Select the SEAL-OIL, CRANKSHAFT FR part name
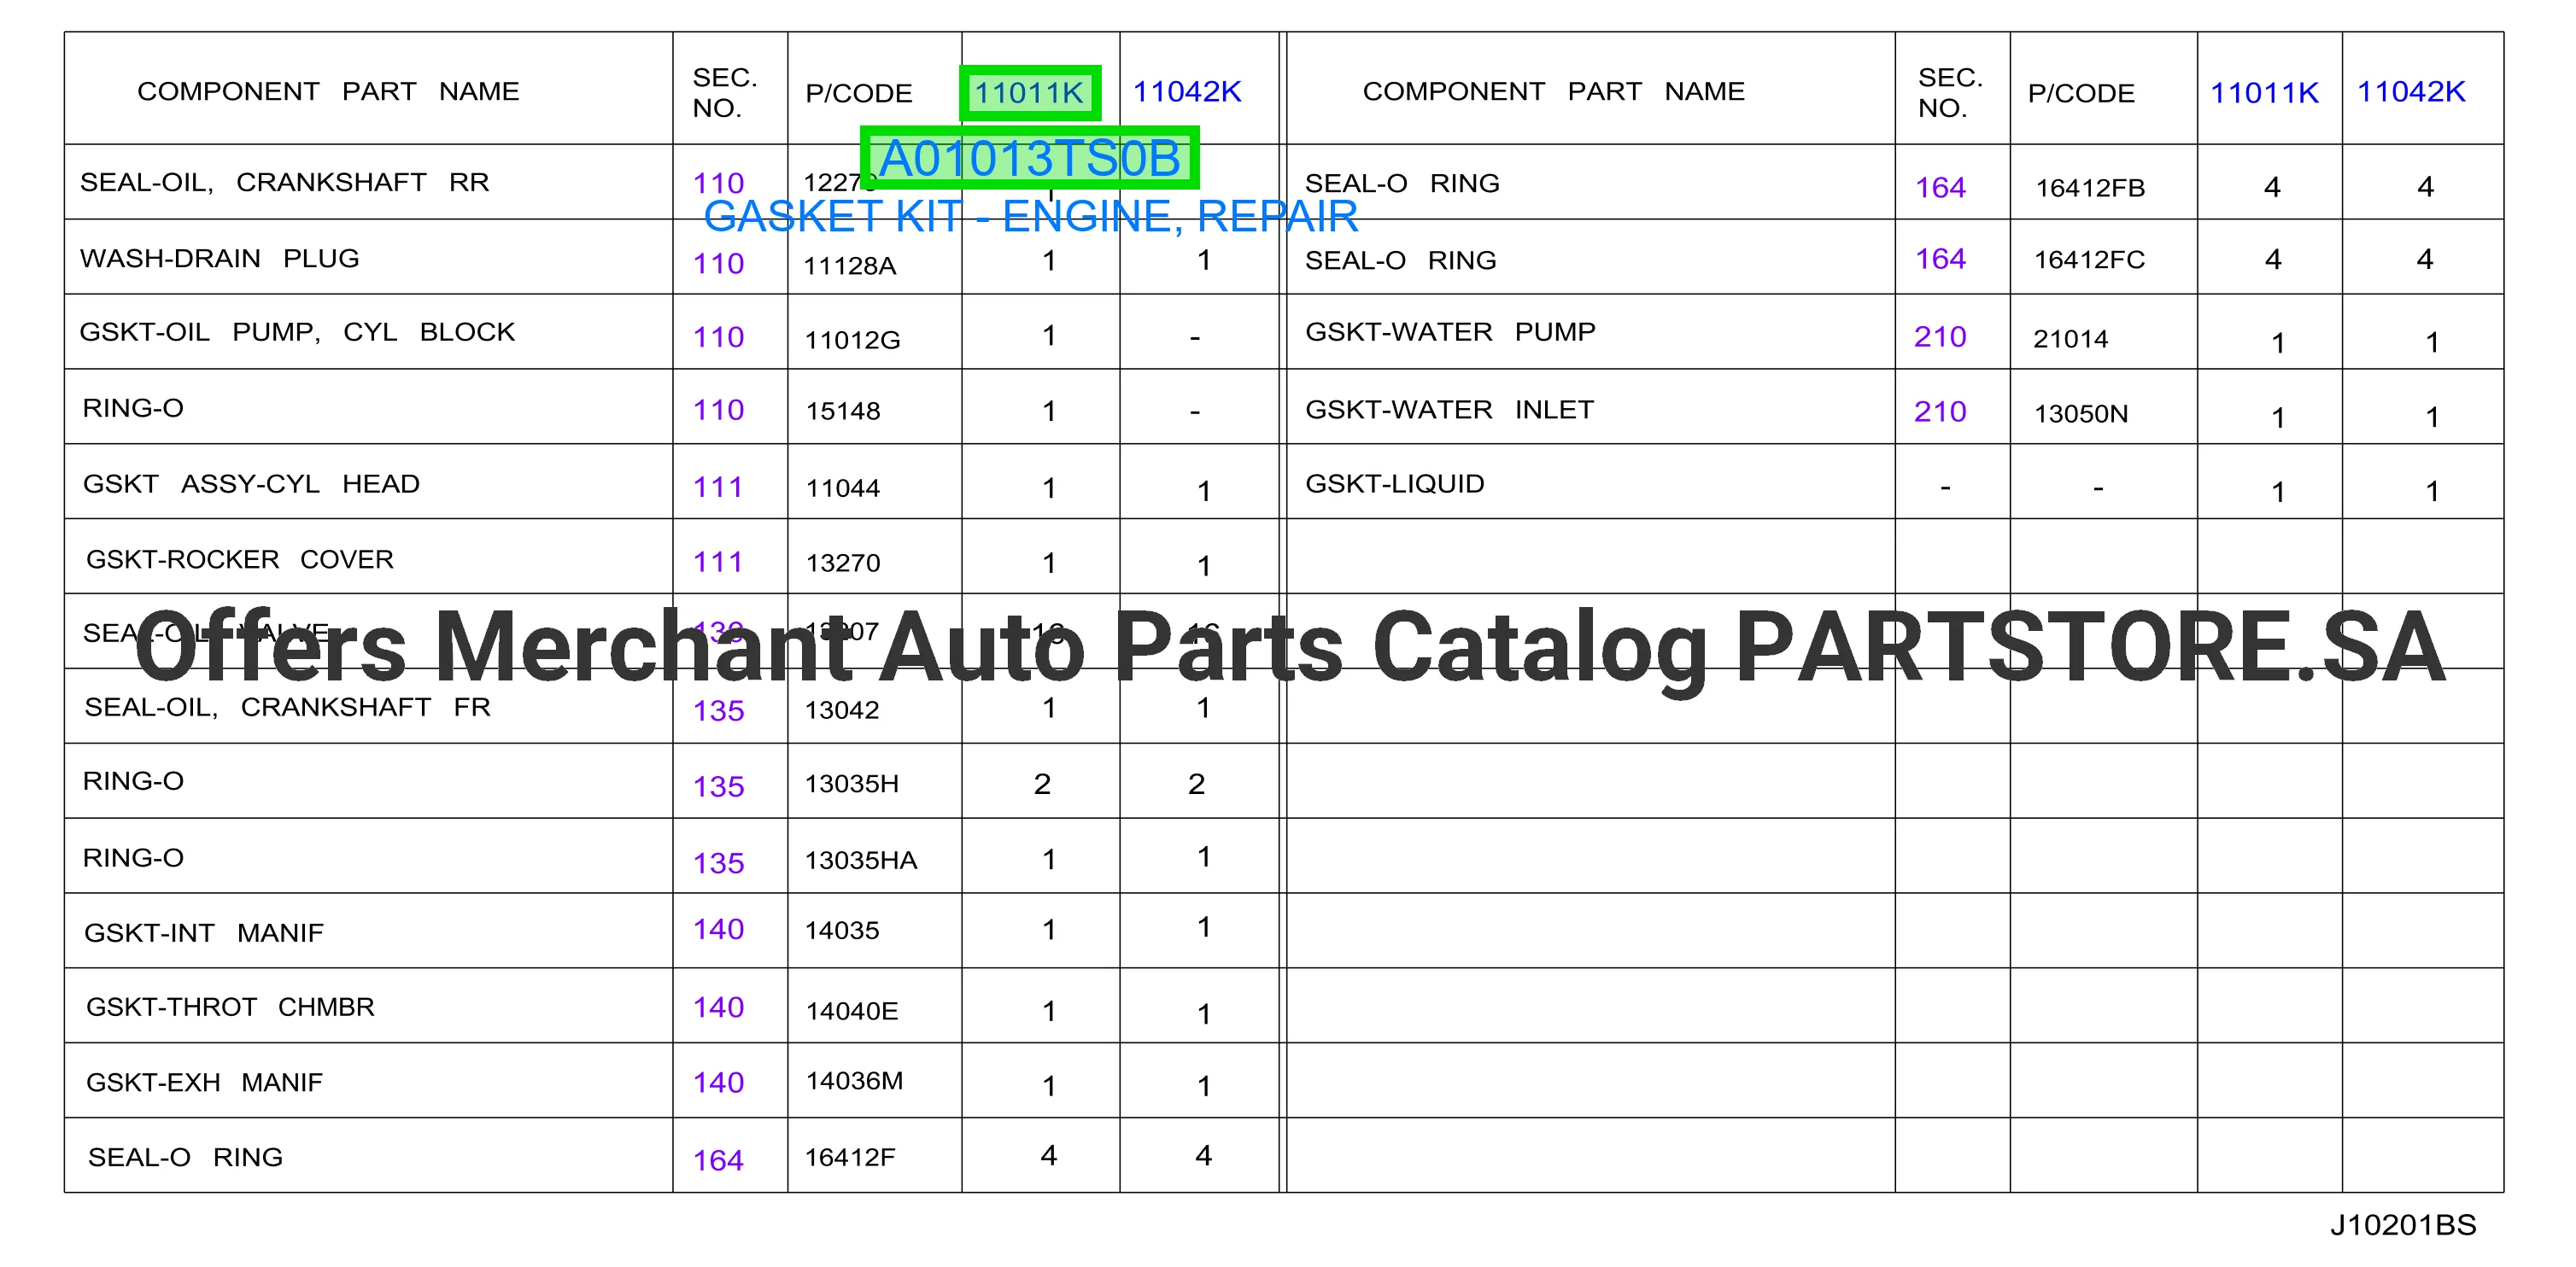The width and height of the screenshot is (2576, 1267). [287, 708]
